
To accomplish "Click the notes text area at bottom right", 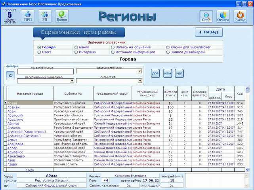I will click(215, 180).
